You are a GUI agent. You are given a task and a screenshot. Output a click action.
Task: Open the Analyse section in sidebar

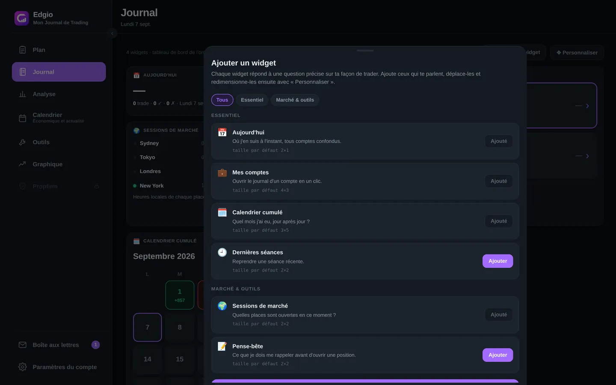59,94
